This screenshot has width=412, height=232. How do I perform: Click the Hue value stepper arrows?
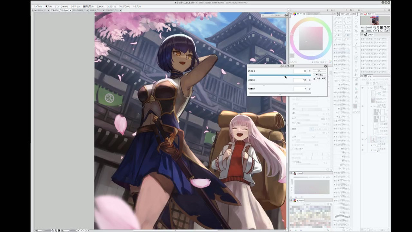click(310, 71)
